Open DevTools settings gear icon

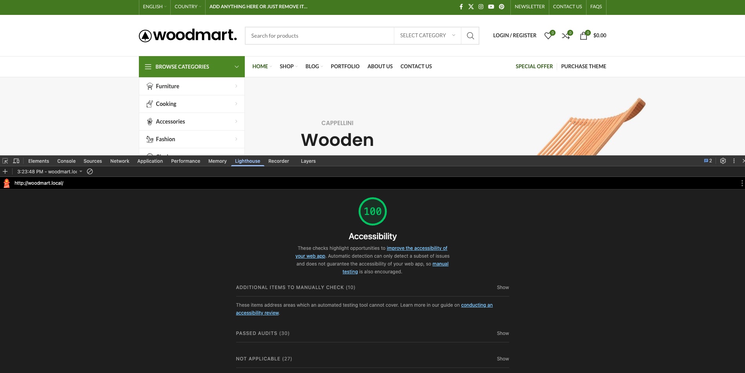[723, 161]
